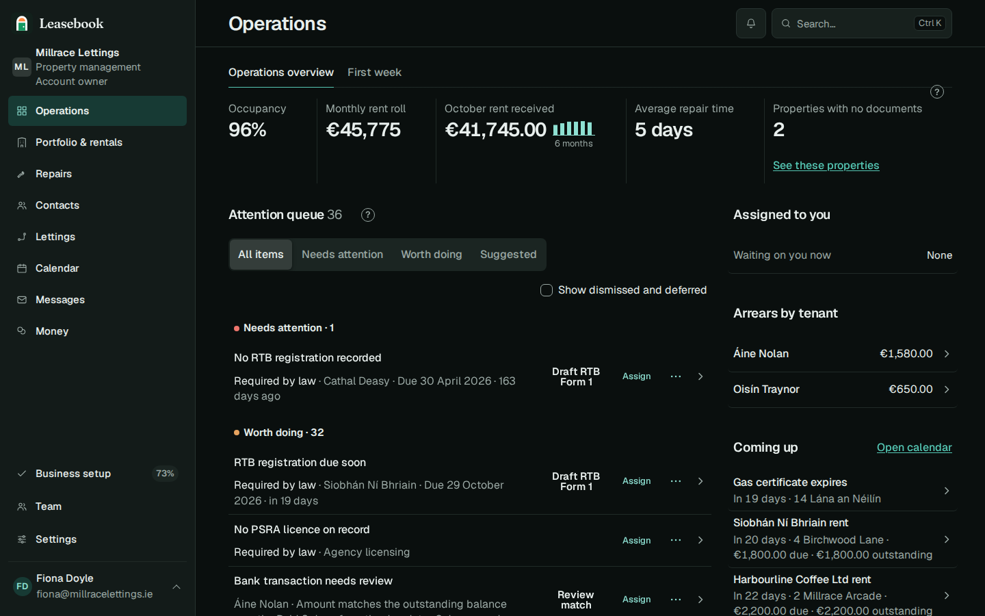Click the Settings sliders icon

point(22,539)
